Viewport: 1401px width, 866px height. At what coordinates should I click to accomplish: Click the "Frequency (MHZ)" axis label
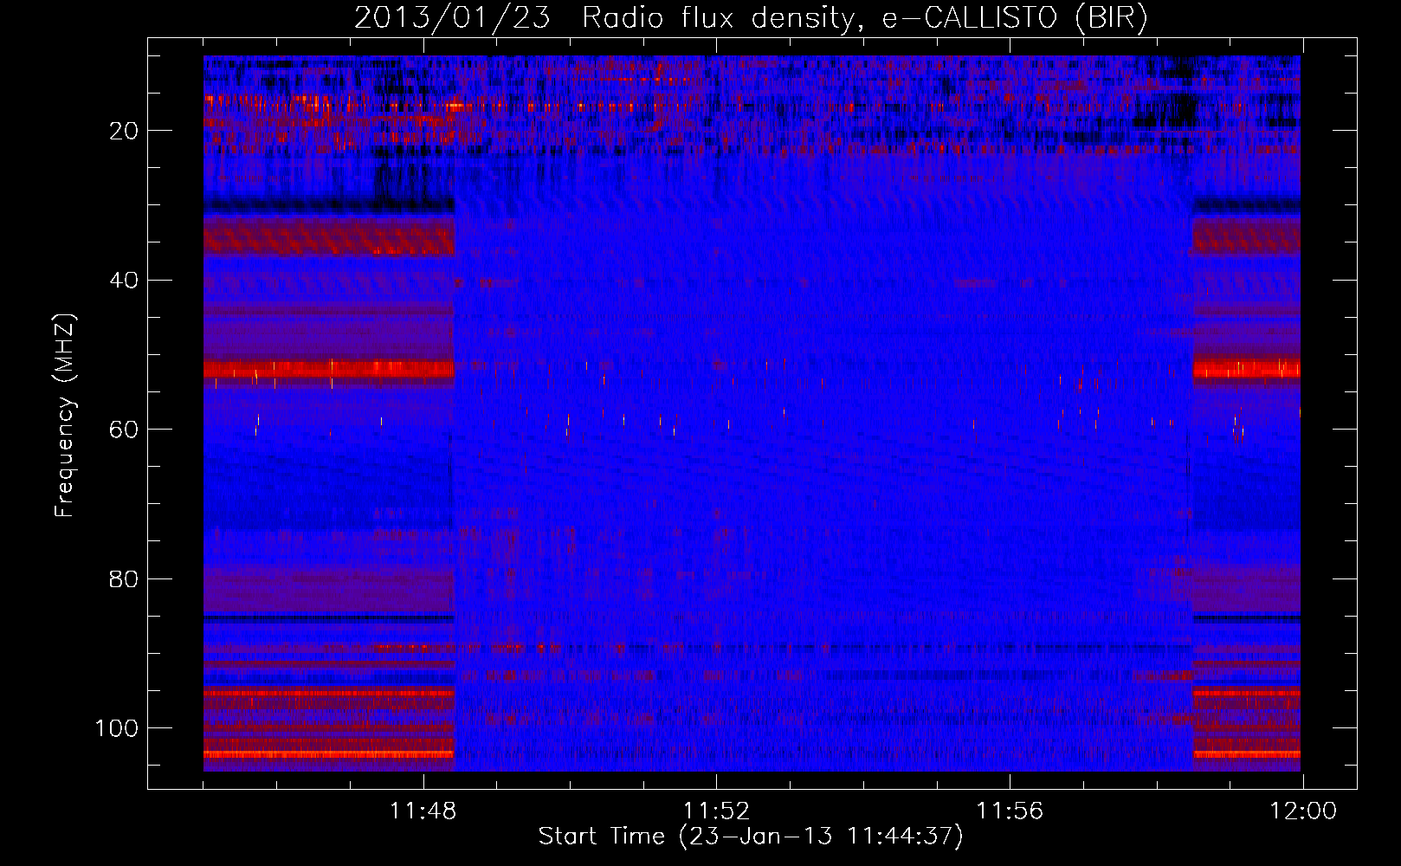pos(65,415)
